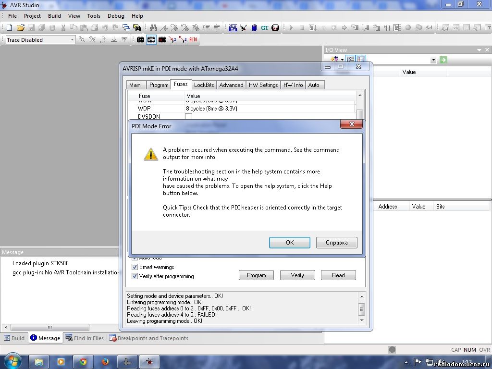Open the File menu

pyautogui.click(x=12, y=16)
